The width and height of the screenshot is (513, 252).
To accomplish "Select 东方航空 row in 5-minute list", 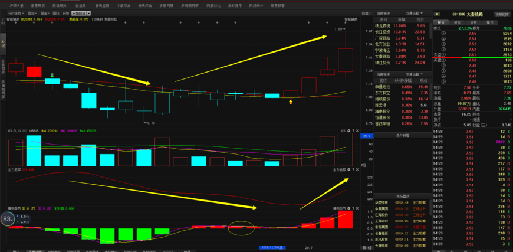I will [402, 93].
